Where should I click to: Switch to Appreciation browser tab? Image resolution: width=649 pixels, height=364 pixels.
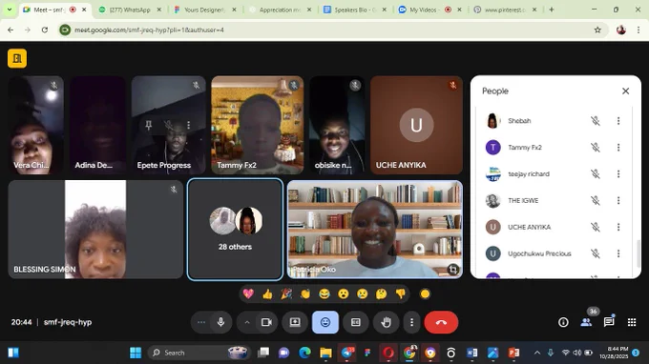(x=280, y=10)
